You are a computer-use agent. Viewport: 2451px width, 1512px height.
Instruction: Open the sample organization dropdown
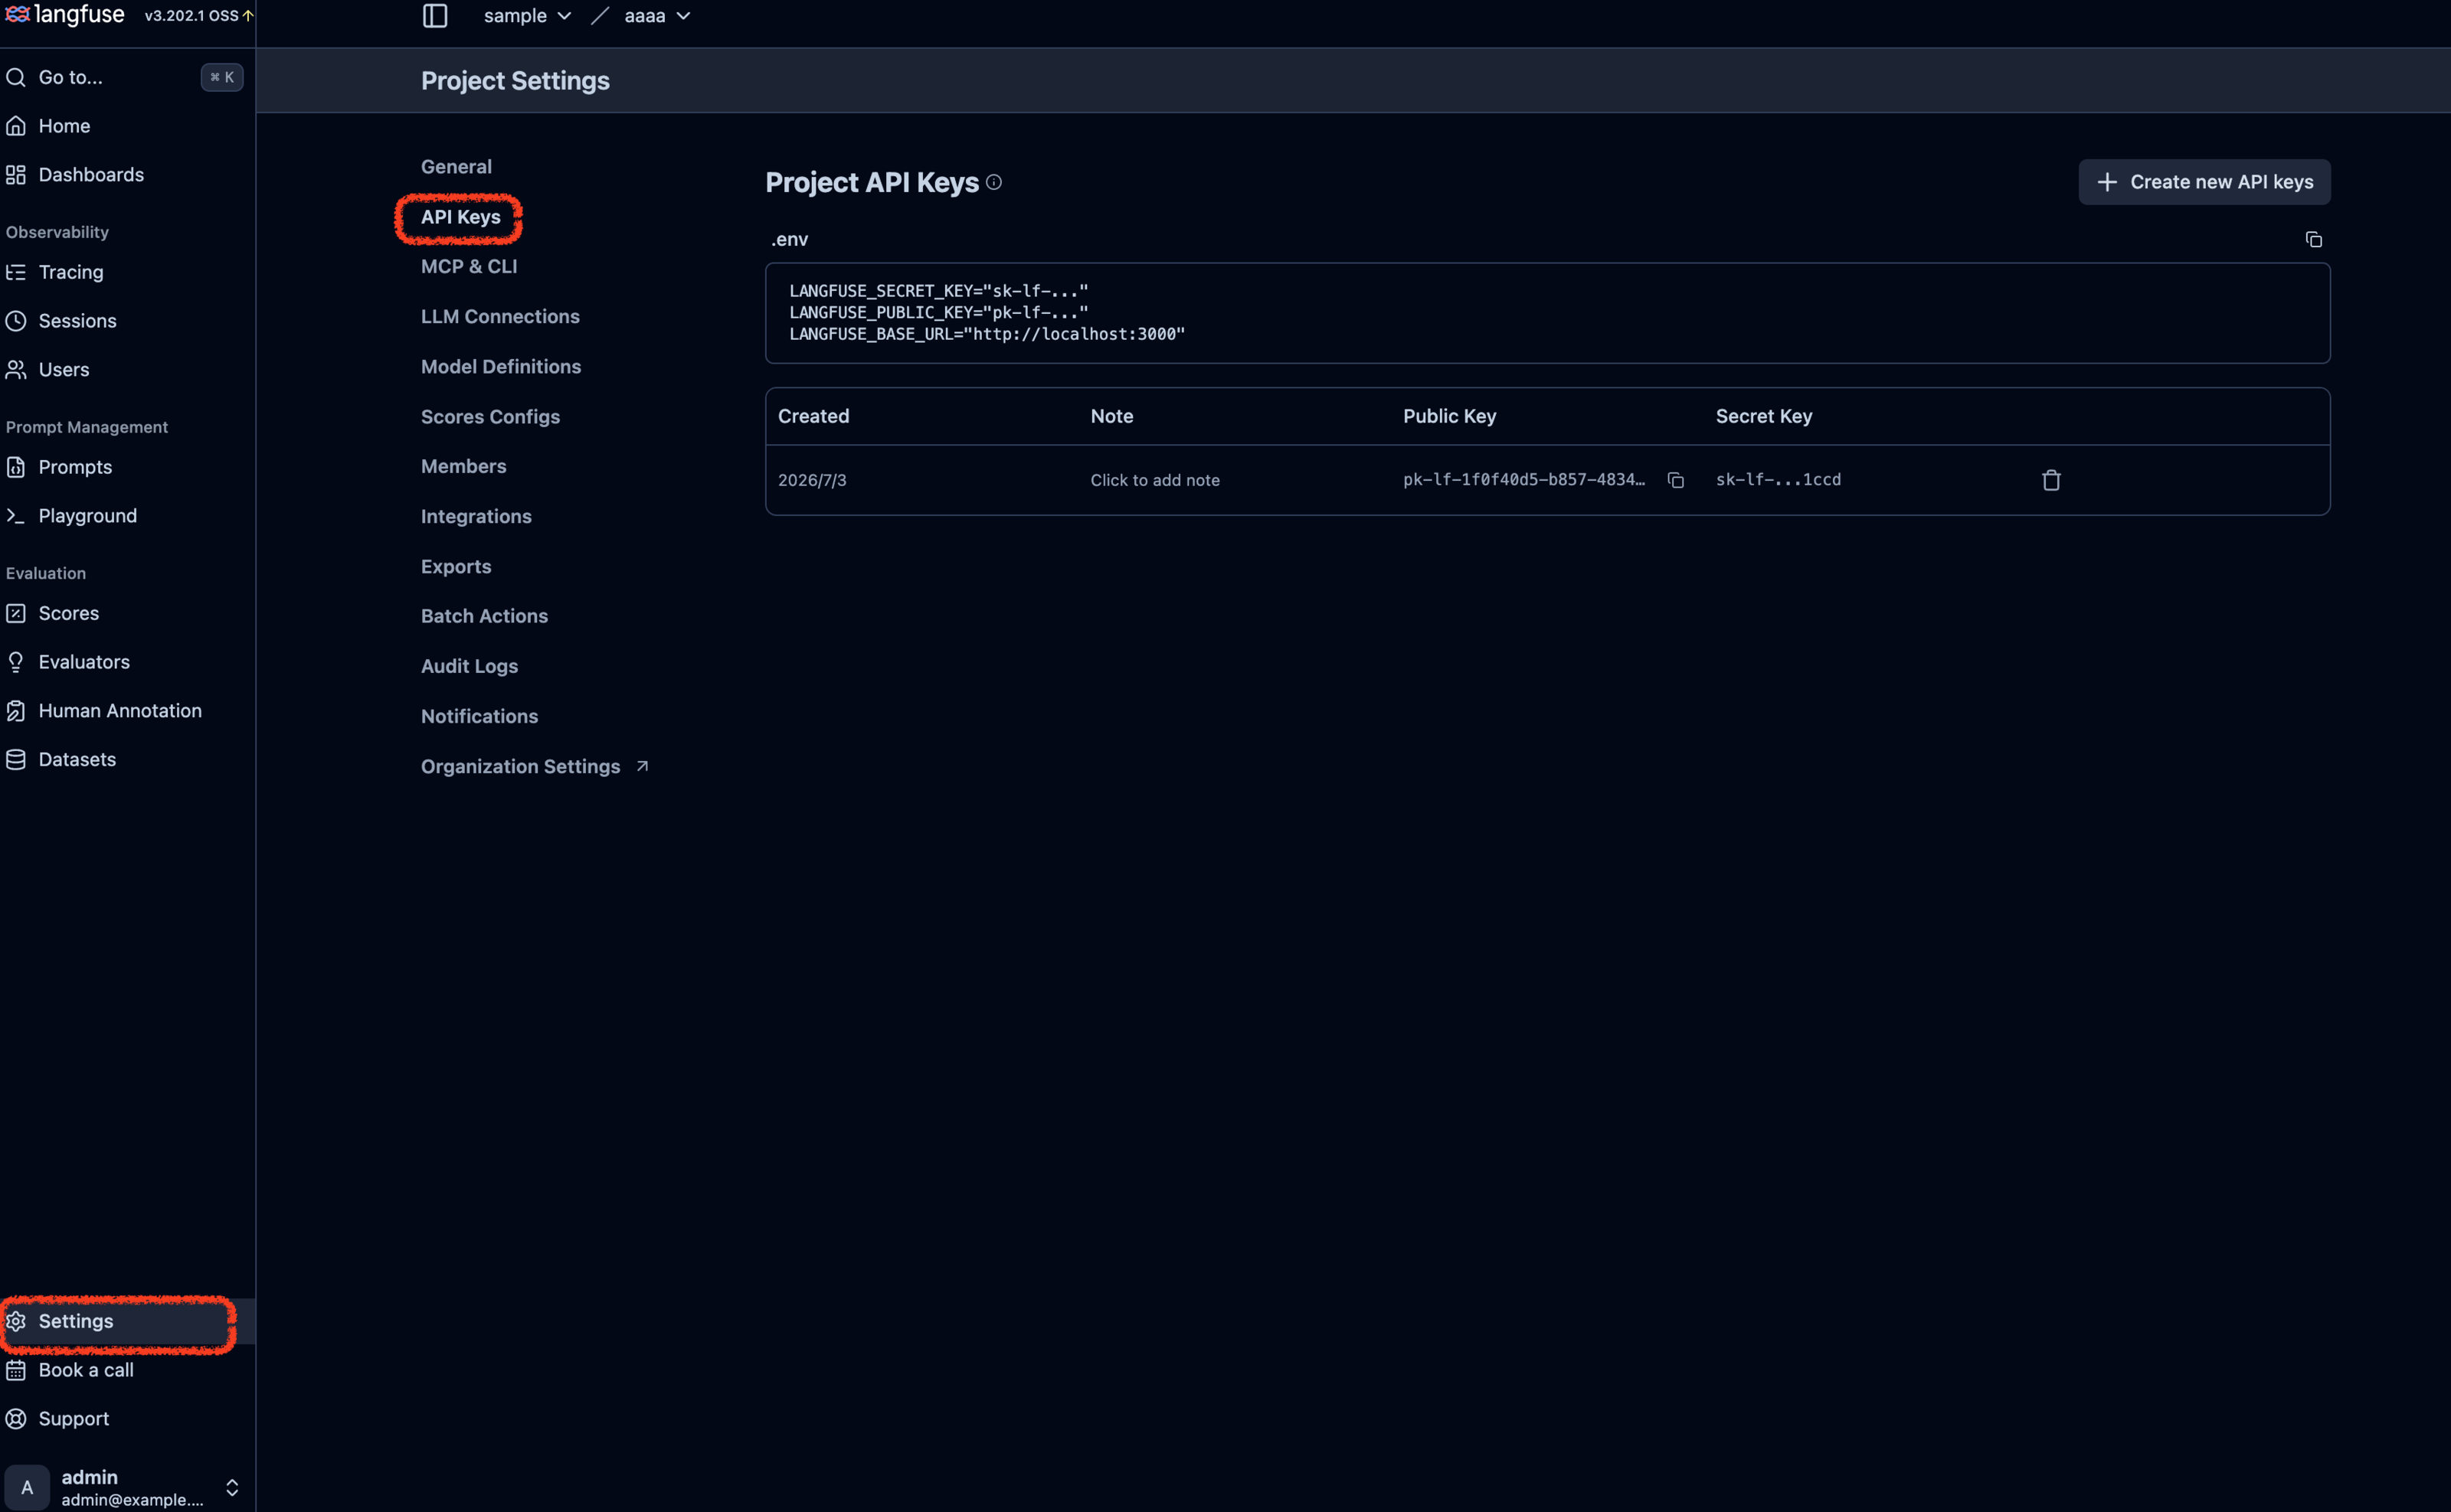527,16
